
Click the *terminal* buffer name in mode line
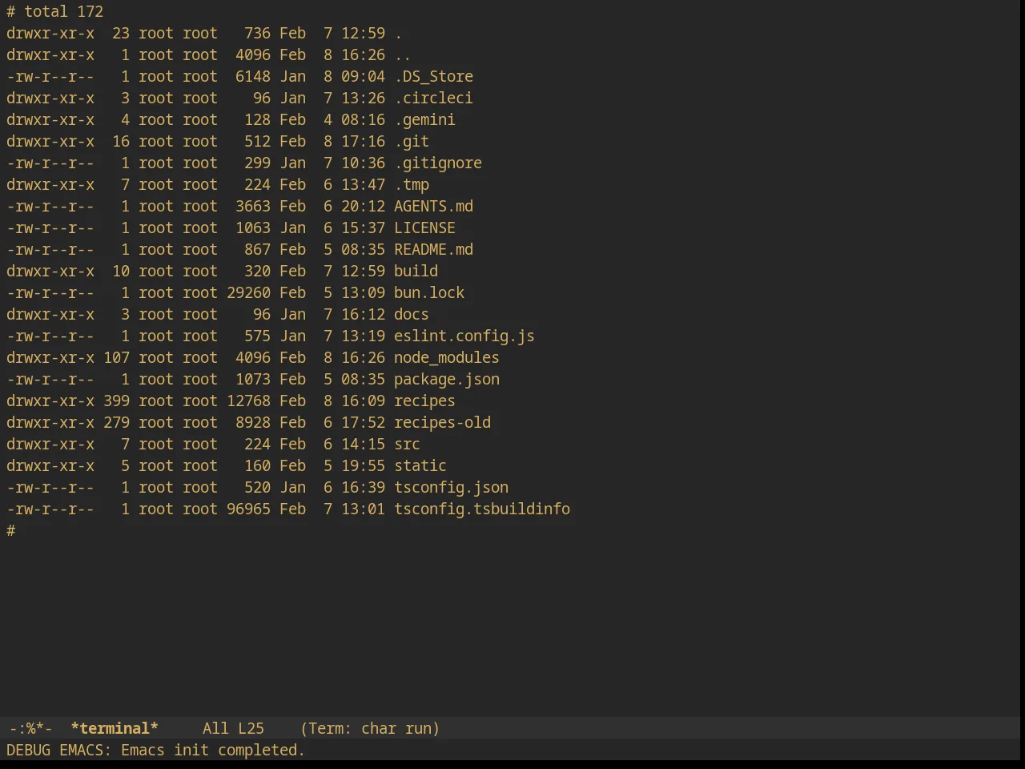(115, 728)
